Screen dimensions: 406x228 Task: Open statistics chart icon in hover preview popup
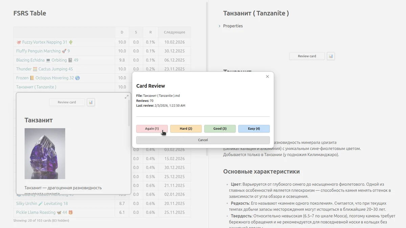pos(91,102)
